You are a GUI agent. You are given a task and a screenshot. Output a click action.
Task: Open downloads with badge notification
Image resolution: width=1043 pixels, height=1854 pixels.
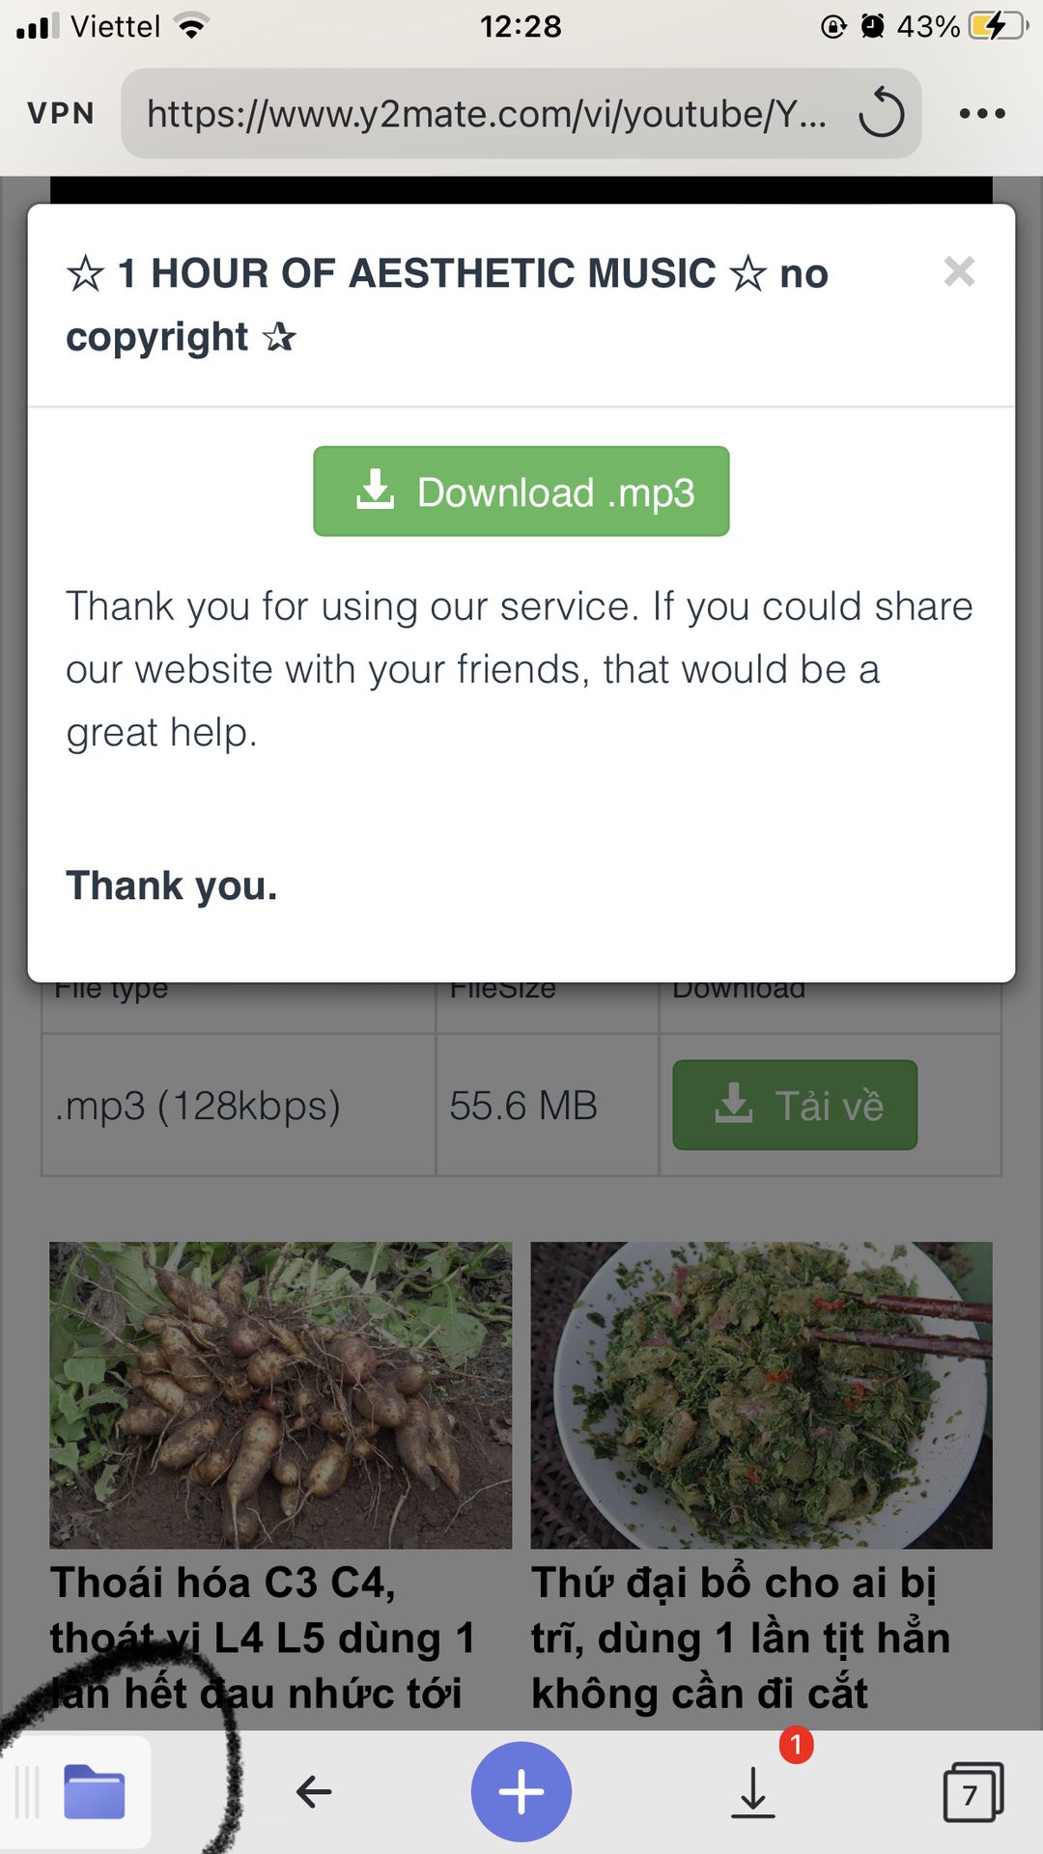(754, 1791)
